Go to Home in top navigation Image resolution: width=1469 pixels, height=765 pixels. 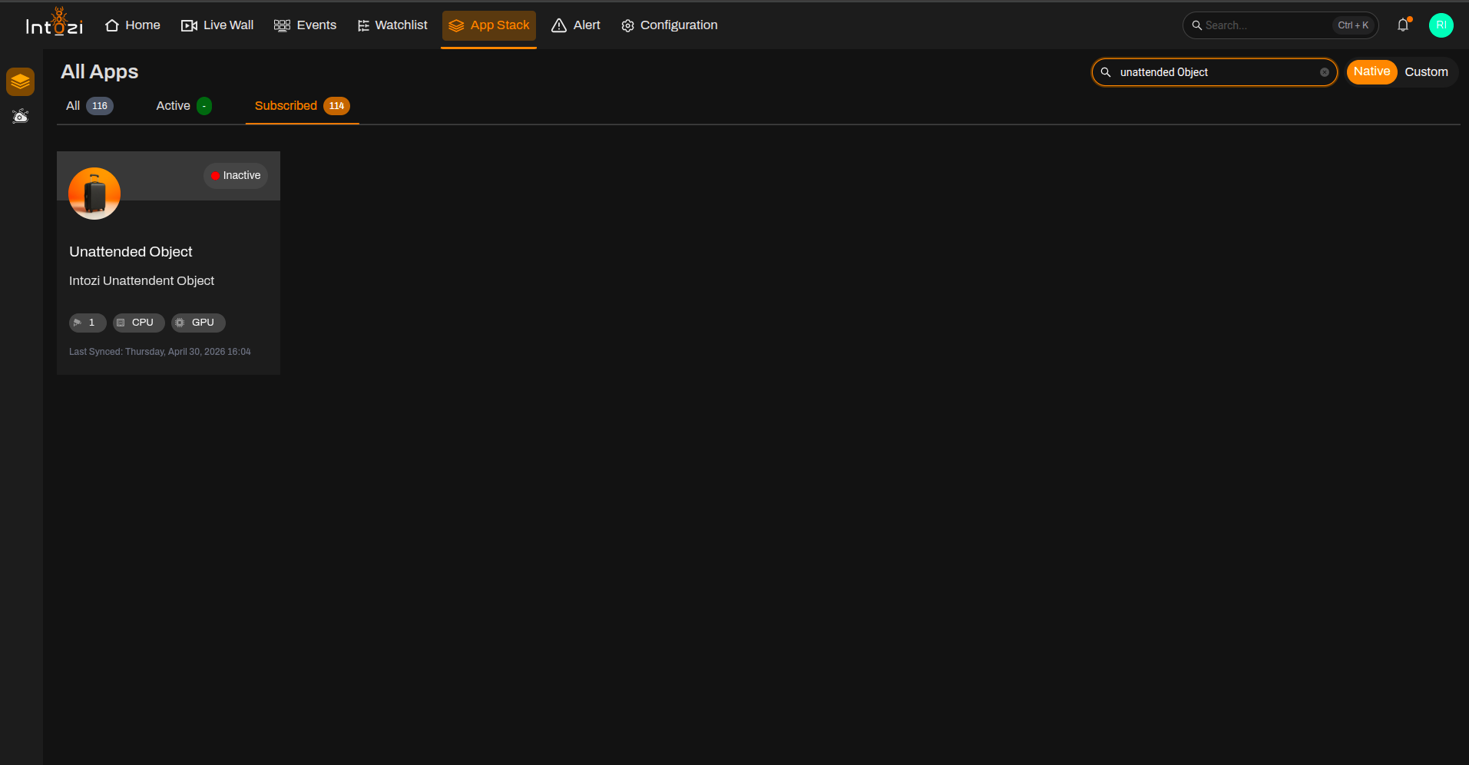coord(133,25)
